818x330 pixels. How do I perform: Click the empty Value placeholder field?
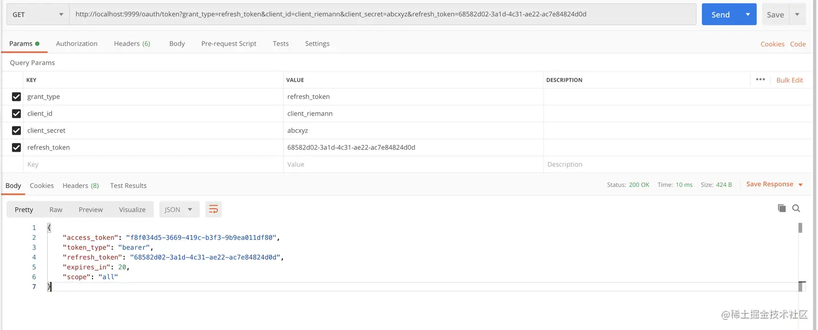413,164
